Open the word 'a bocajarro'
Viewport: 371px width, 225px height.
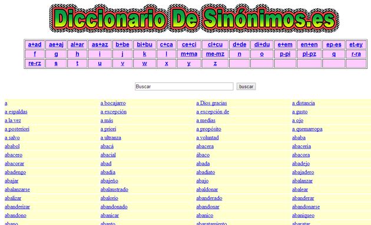click(x=113, y=103)
